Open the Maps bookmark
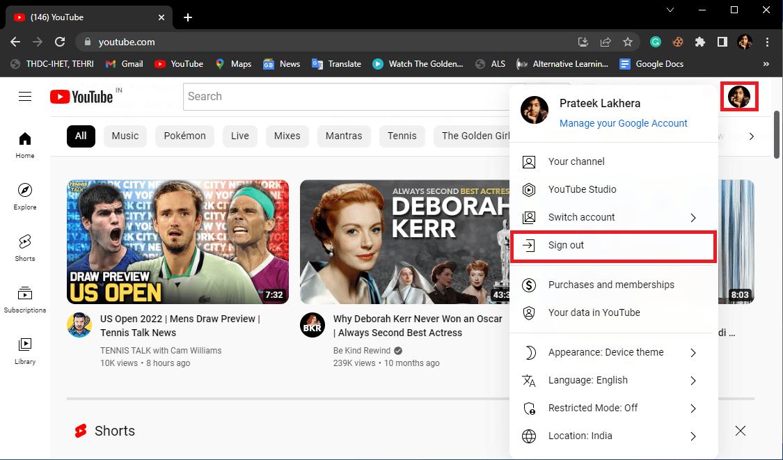 point(233,64)
